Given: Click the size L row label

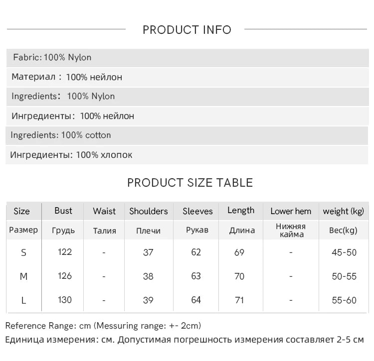Looking at the screenshot, I should point(23,301).
